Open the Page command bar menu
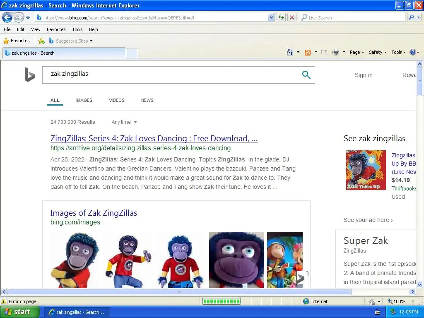 pos(357,52)
